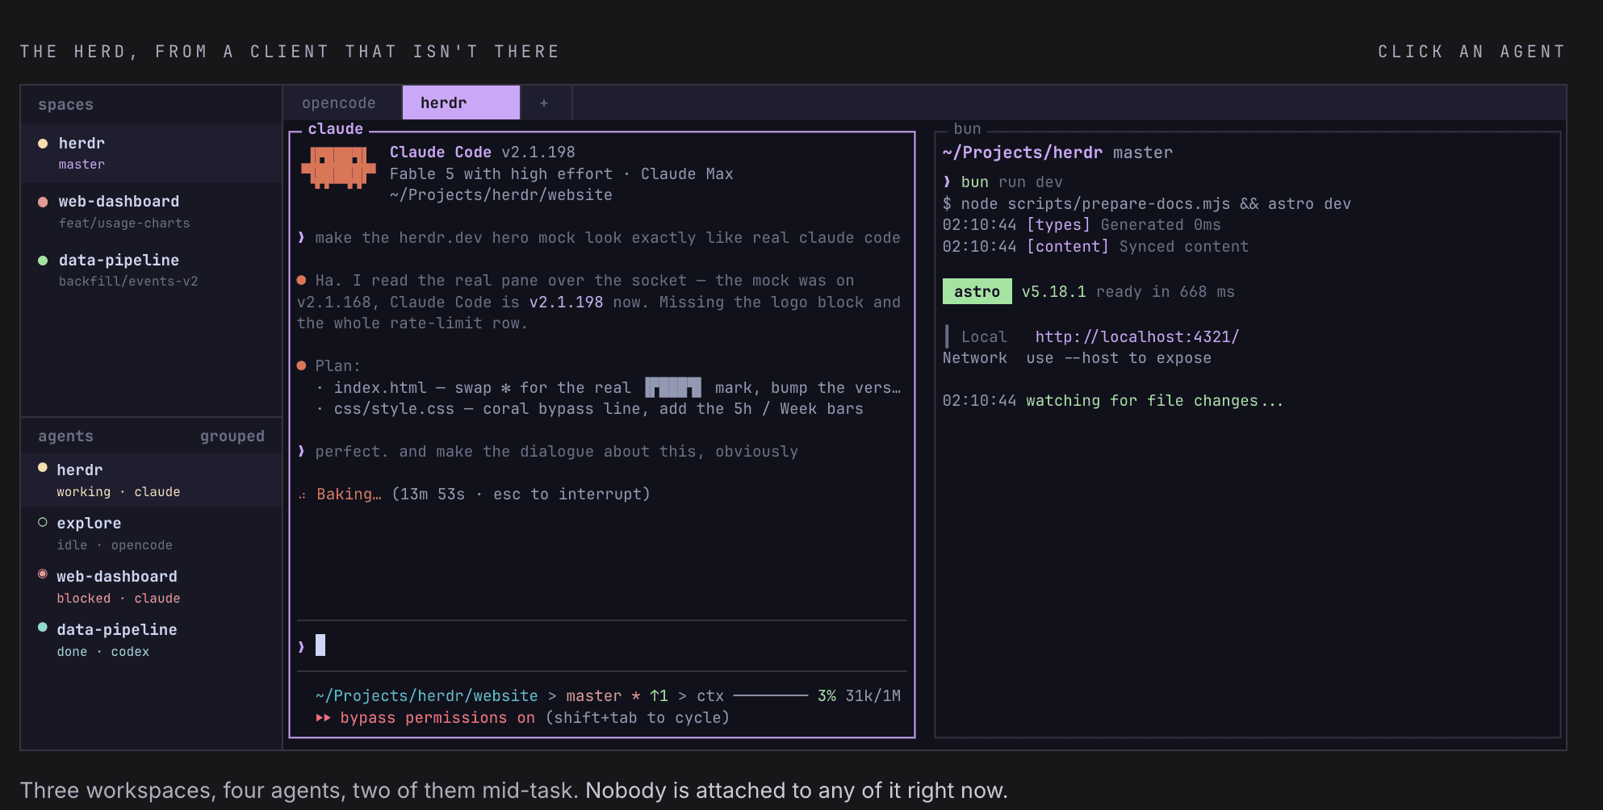Screen dimensions: 1603x810
Task: Click the "working · claude" status text
Action: click(119, 492)
